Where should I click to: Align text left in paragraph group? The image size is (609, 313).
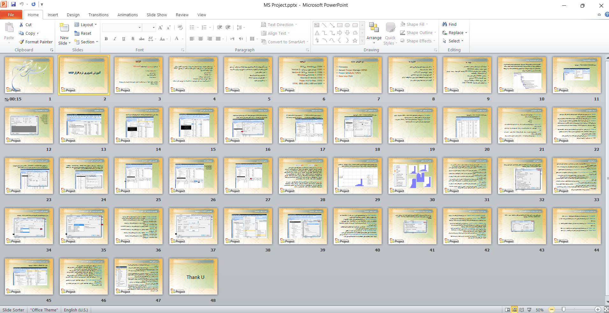pyautogui.click(x=192, y=39)
